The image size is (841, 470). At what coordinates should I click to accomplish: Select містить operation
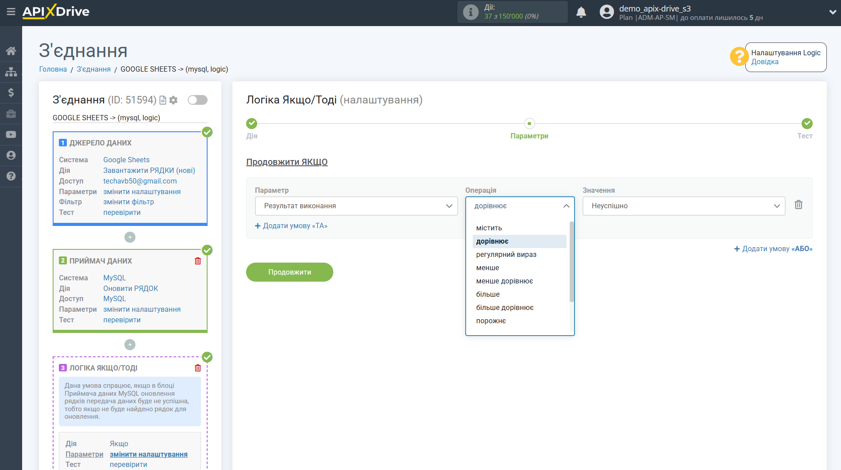tap(520, 228)
